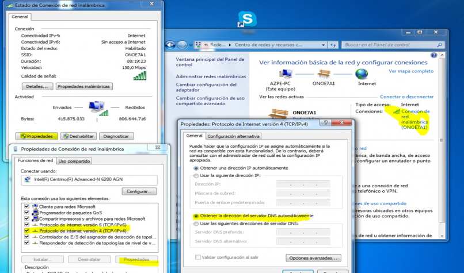This screenshot has height=273, width=464.
Task: Click the Programador de paquetes QoS icon
Action: click(35, 213)
